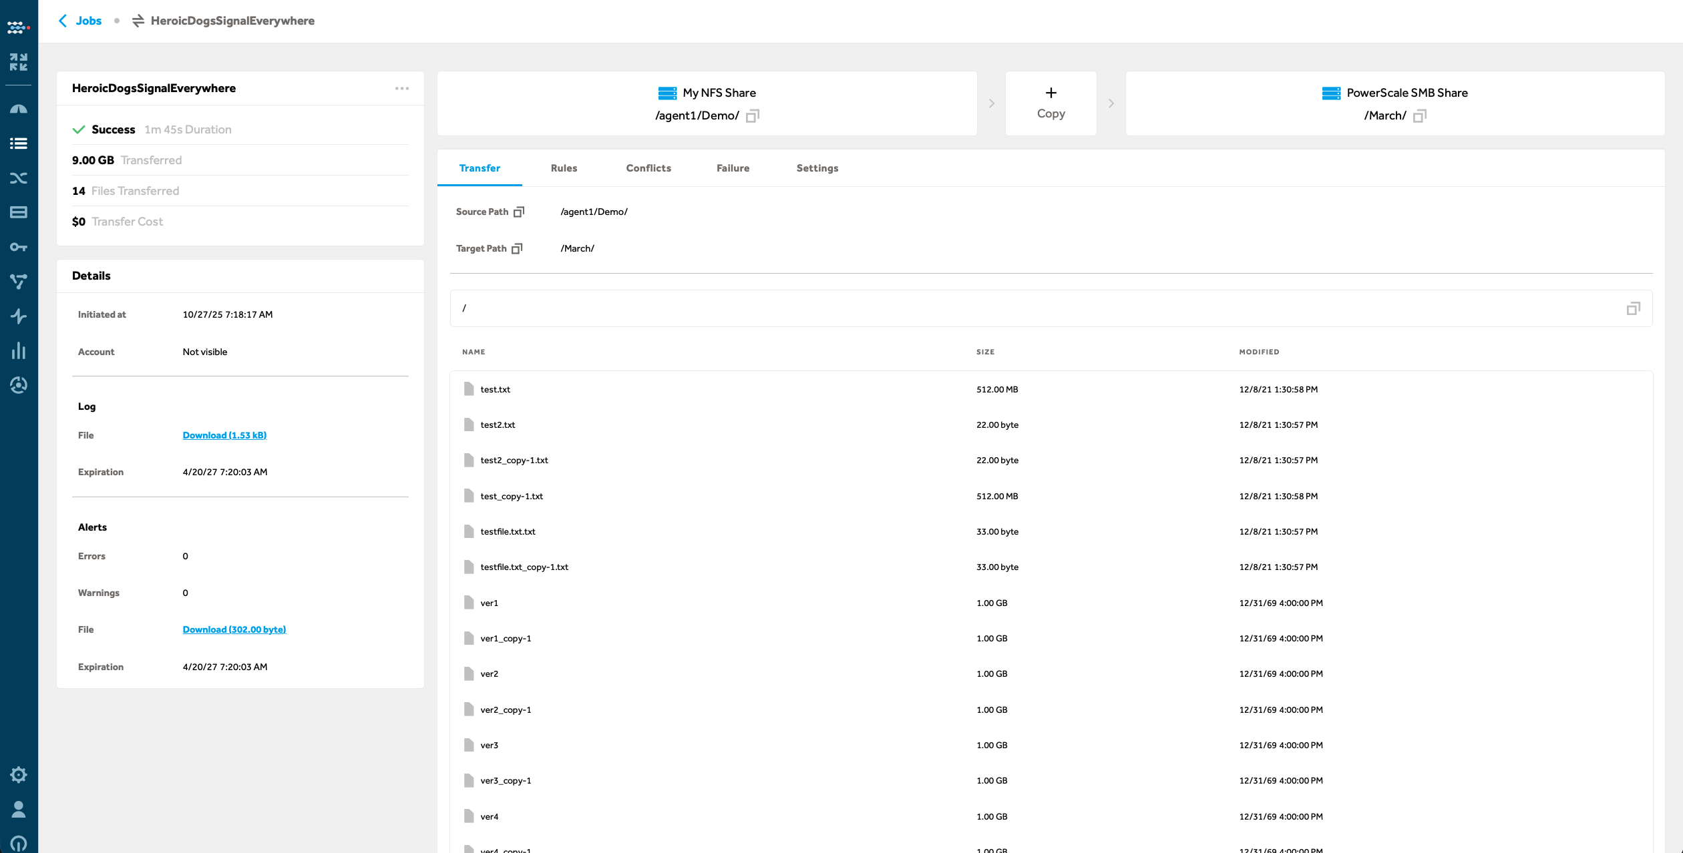Copy the Source Path value
Viewport: 1683px width, 853px height.
pyautogui.click(x=520, y=212)
